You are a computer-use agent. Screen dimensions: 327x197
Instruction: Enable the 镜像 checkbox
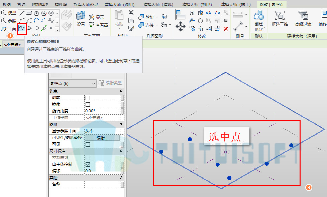88,104
